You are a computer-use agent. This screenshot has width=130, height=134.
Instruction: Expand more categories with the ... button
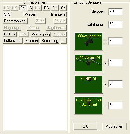(64, 41)
